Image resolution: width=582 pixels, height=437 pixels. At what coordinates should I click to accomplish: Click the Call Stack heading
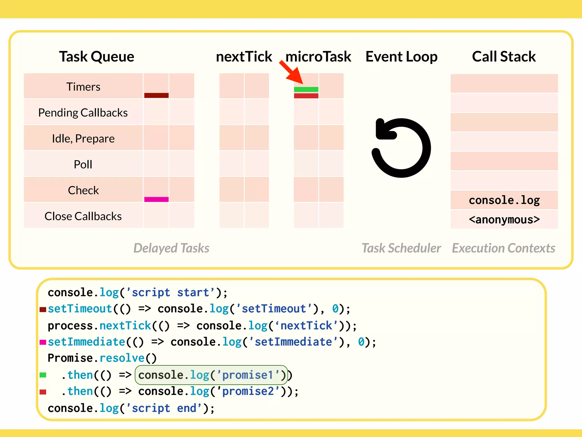504,56
